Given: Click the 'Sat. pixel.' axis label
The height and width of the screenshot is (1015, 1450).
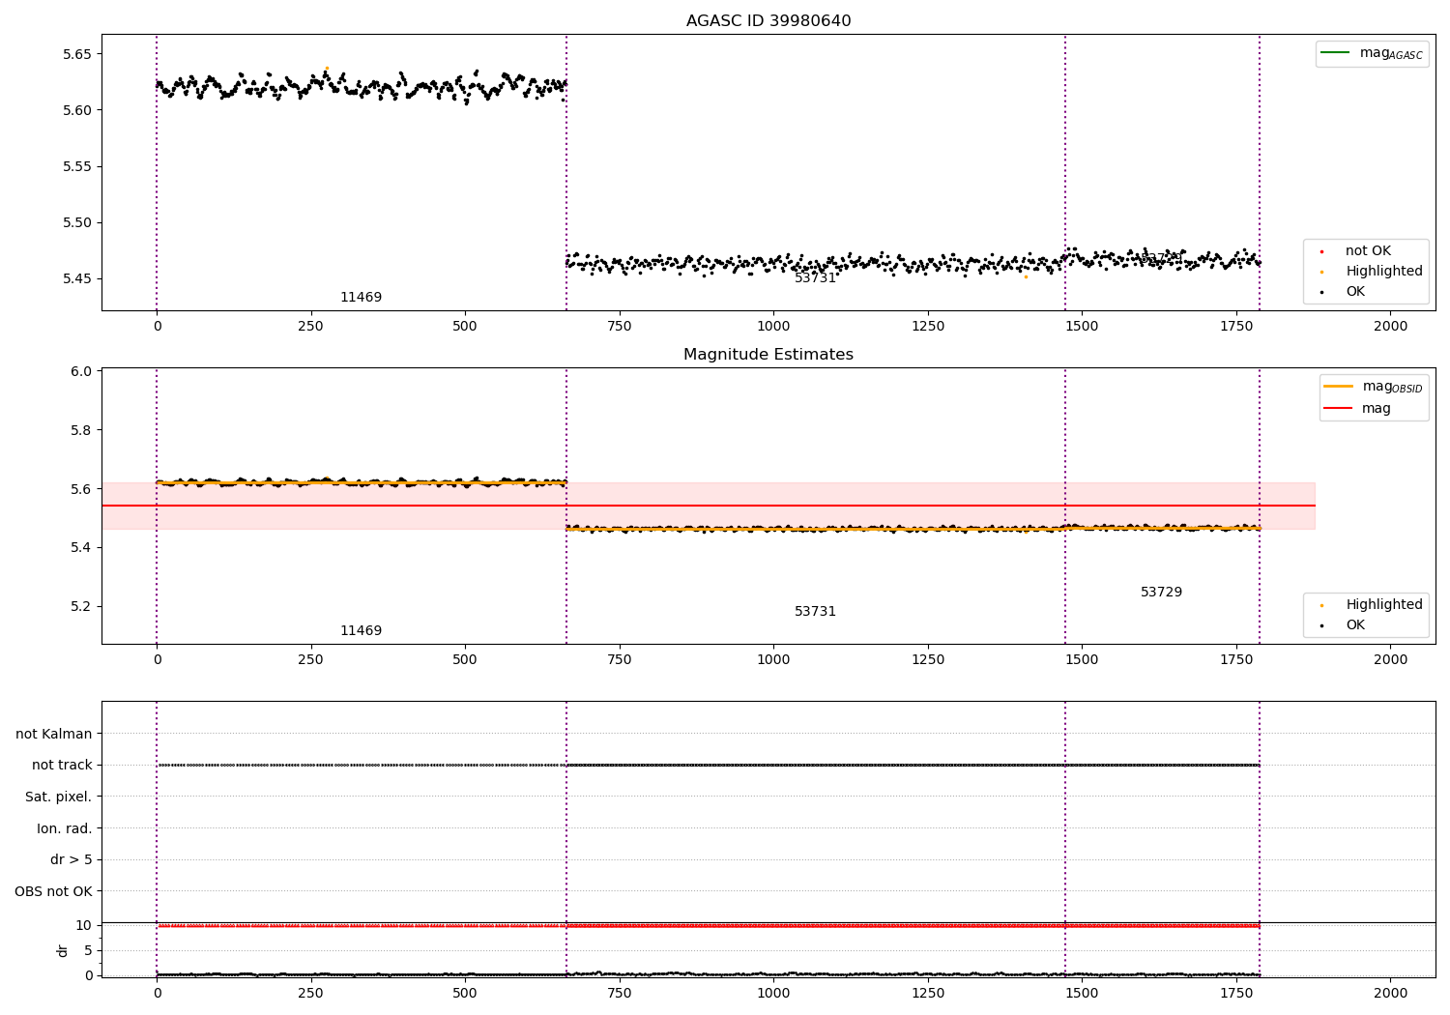Looking at the screenshot, I should pyautogui.click(x=58, y=797).
